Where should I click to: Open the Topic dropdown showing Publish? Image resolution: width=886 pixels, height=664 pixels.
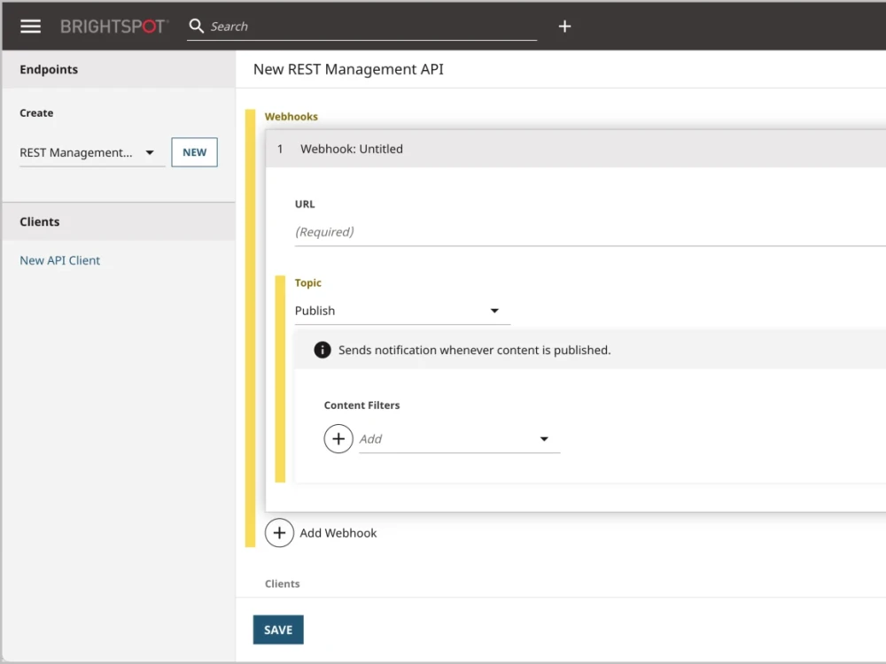402,311
